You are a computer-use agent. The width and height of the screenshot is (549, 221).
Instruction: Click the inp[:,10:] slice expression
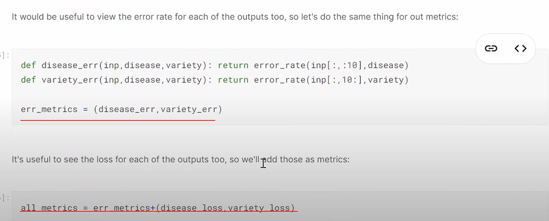click(x=335, y=80)
